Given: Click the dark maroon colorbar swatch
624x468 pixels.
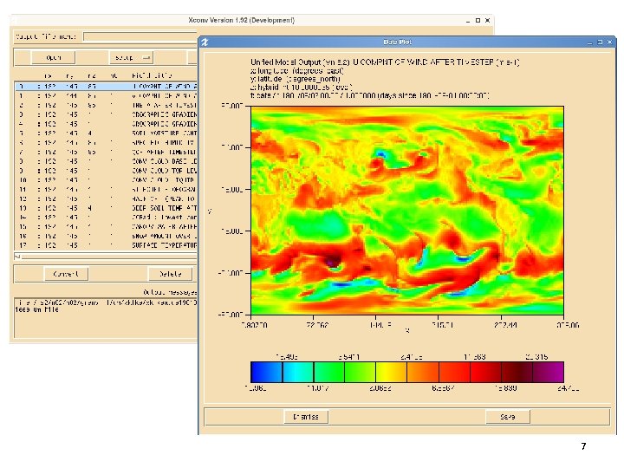Looking at the screenshot, I should [517, 372].
